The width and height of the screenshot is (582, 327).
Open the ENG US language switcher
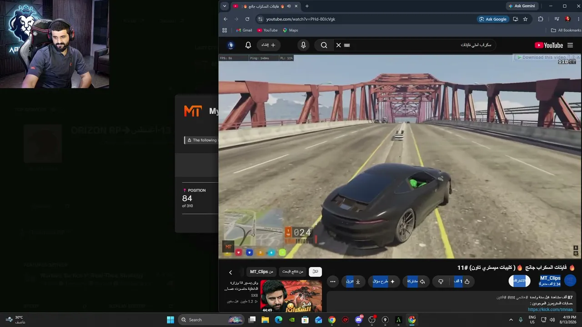tap(532, 320)
